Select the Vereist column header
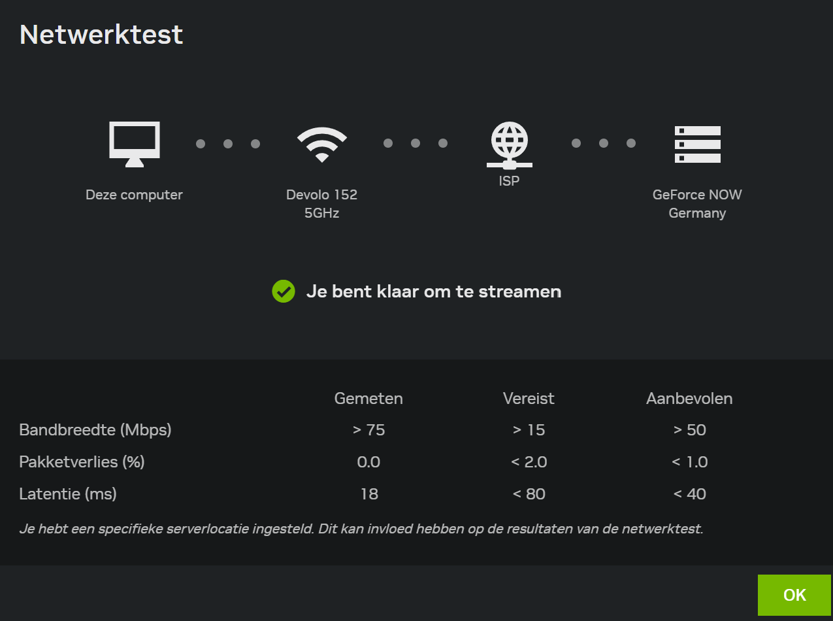The width and height of the screenshot is (833, 621). point(529,398)
